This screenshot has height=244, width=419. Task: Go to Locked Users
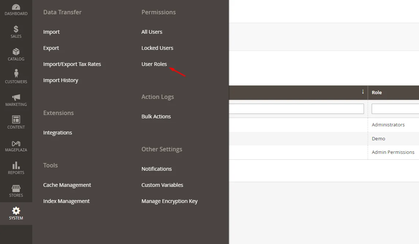click(157, 48)
